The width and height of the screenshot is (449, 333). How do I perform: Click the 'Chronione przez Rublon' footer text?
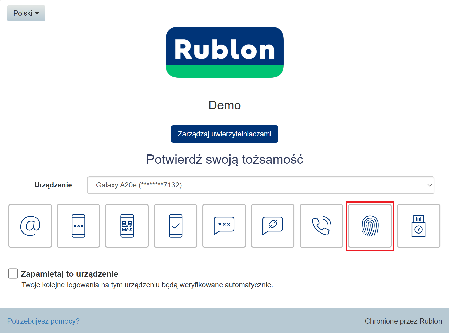403,321
